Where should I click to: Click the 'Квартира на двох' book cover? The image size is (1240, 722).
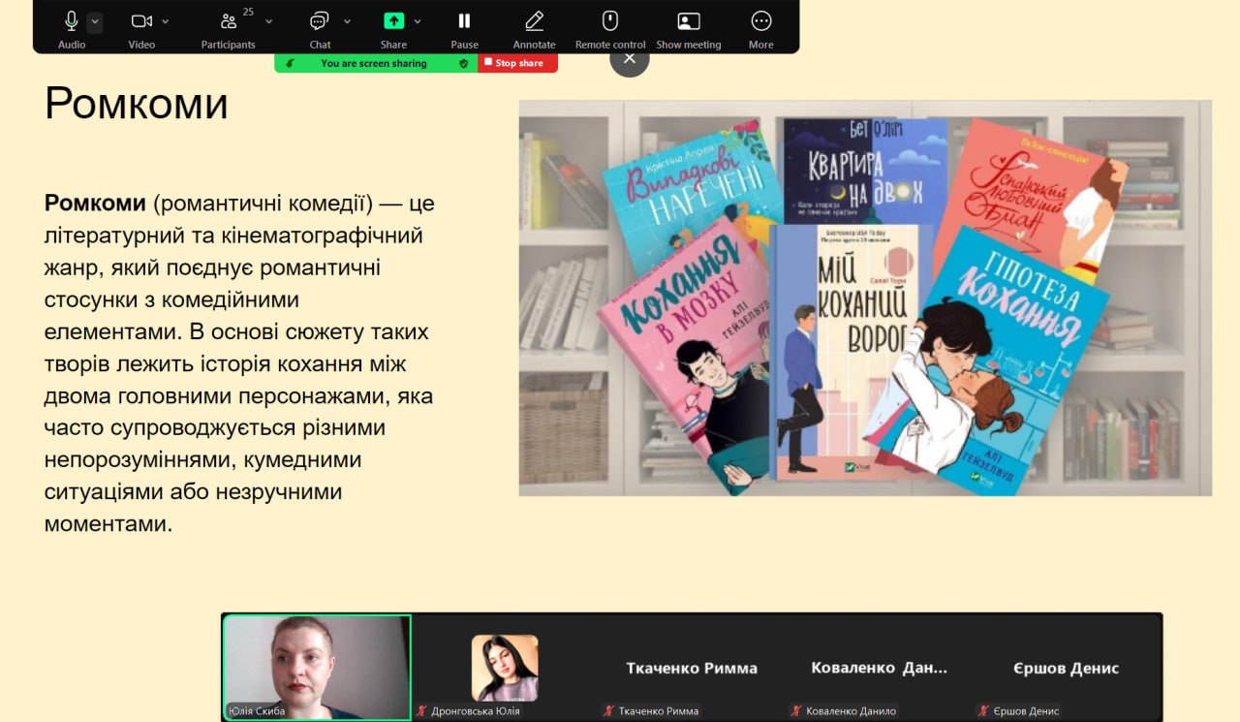(x=864, y=171)
